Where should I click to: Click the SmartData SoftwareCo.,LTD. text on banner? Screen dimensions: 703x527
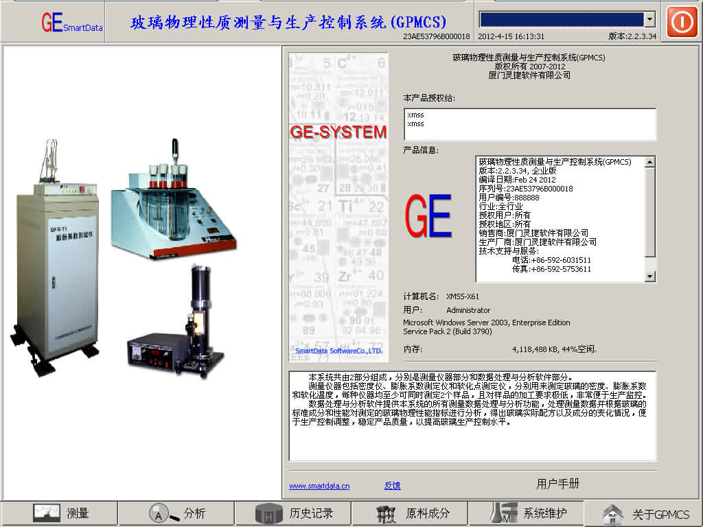pos(339,351)
